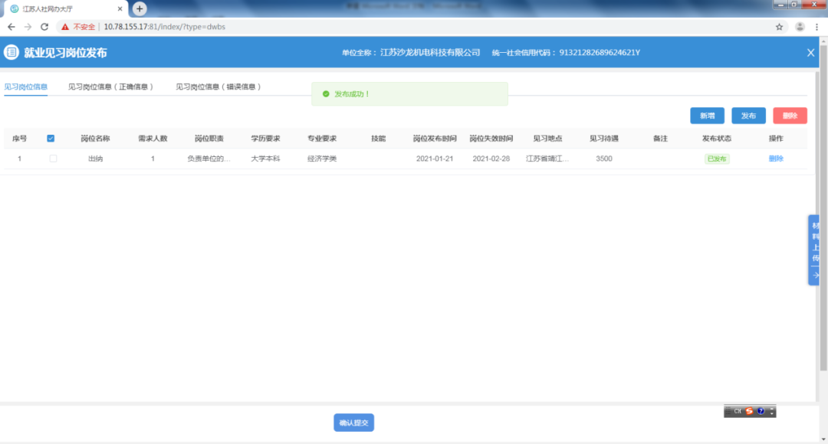Switch to 见习岗位信息（正确信息）tab
Screen dimensions: 828x444
[x=111, y=87]
